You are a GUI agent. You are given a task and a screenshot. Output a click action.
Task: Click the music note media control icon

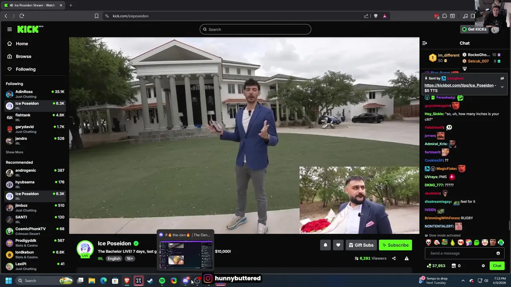tap(465, 16)
